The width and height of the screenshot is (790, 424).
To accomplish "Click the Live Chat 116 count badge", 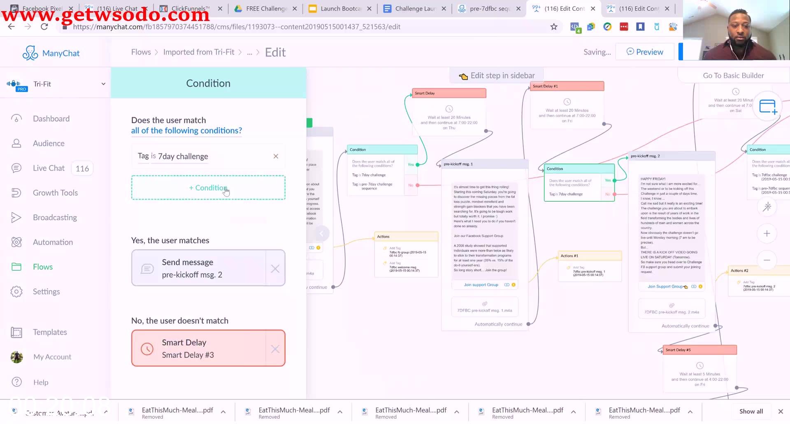I will 82,168.
